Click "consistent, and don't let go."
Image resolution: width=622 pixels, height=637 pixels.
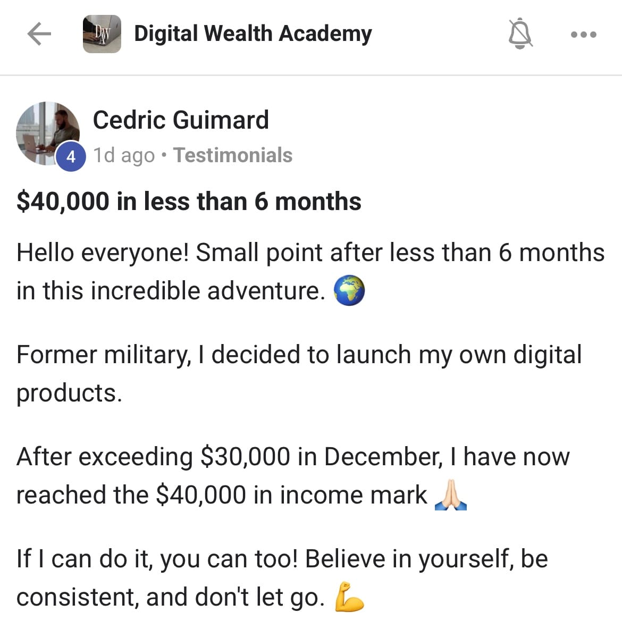(x=170, y=597)
